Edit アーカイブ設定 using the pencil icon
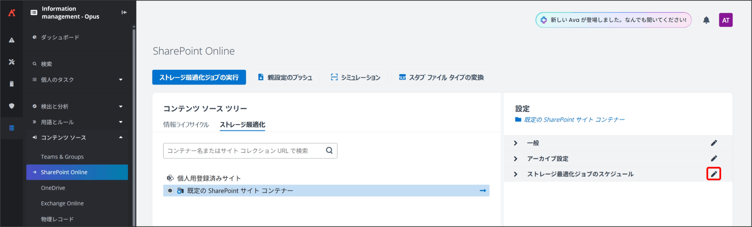This screenshot has height=227, width=752. click(x=714, y=158)
